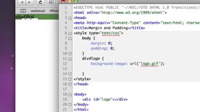Reload the page in the browser
This screenshot has height=112, width=200.
point(40,2)
